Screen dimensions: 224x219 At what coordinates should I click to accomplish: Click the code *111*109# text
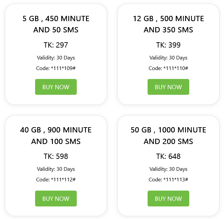(56, 68)
